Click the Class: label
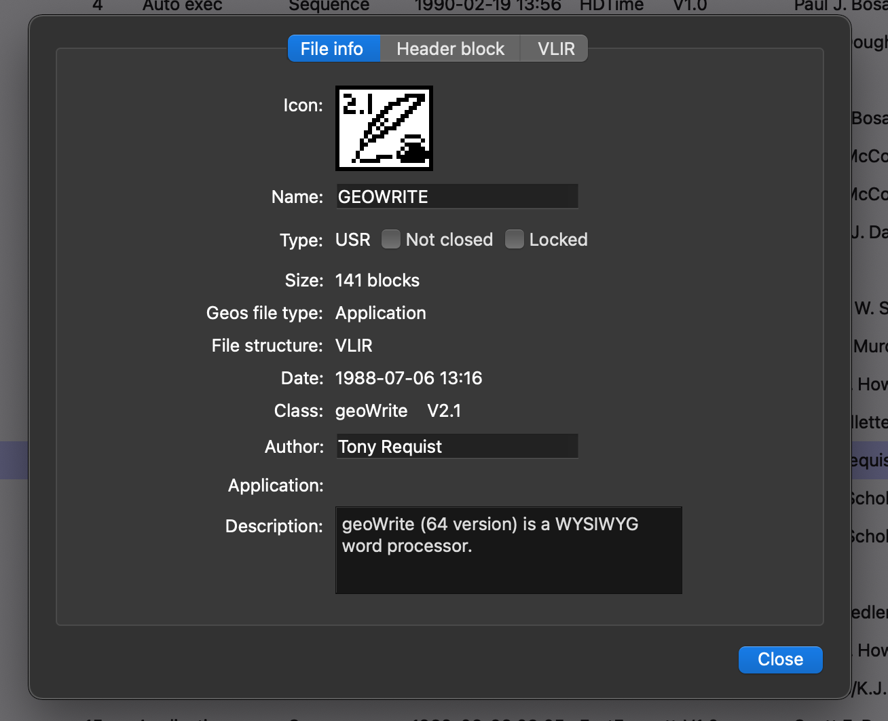888x721 pixels. [299, 411]
